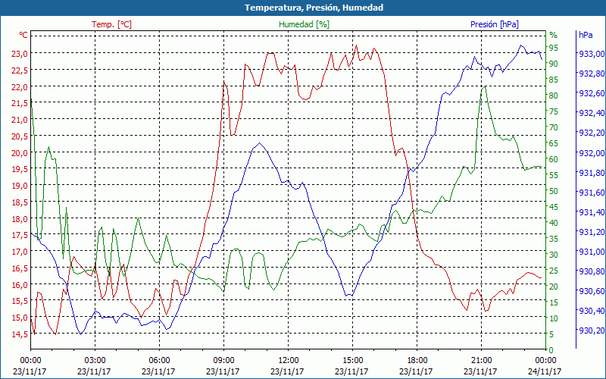This screenshot has width=606, height=379.
Task: Click the "30" humidity axis tick
Action: click(x=554, y=255)
